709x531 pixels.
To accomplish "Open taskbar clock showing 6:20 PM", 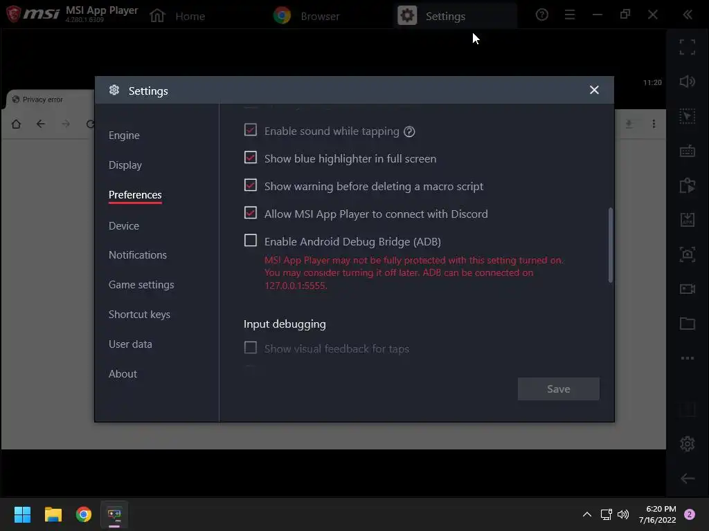I will click(x=658, y=514).
